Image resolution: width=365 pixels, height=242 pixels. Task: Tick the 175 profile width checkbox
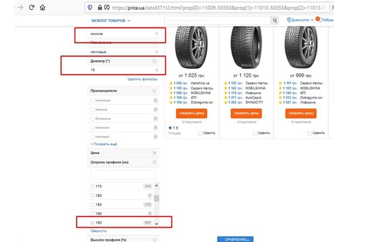pyautogui.click(x=92, y=187)
